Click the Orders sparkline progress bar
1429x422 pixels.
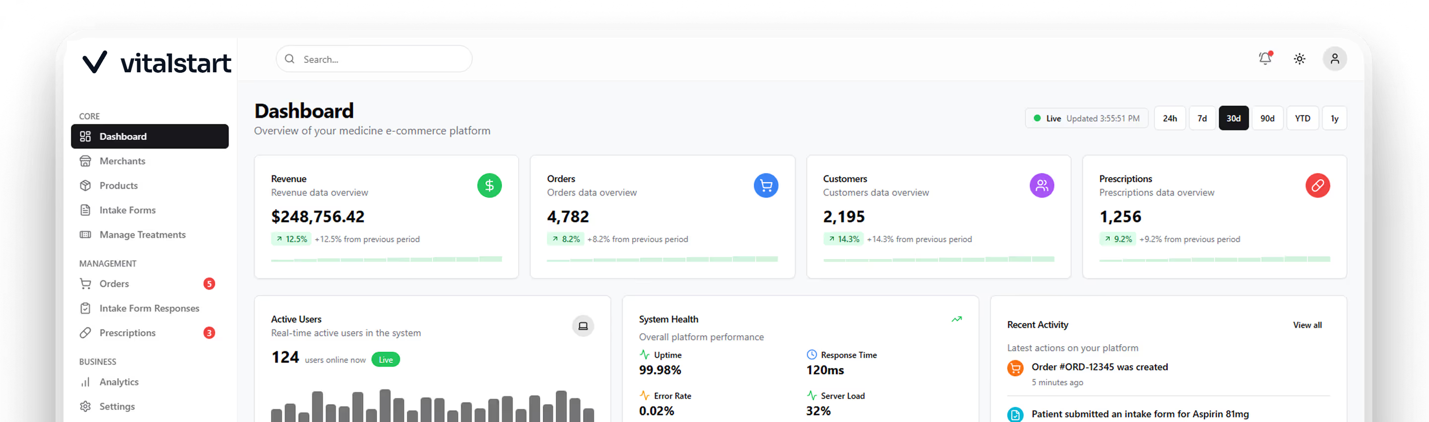(662, 259)
